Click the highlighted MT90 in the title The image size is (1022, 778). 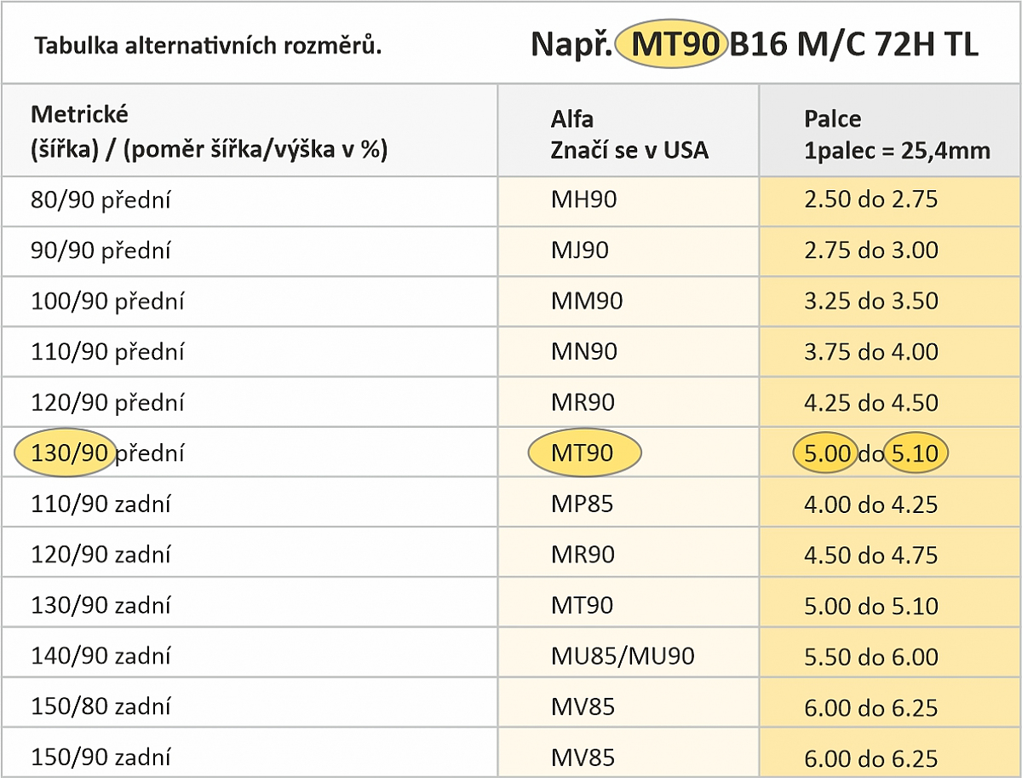point(671,44)
